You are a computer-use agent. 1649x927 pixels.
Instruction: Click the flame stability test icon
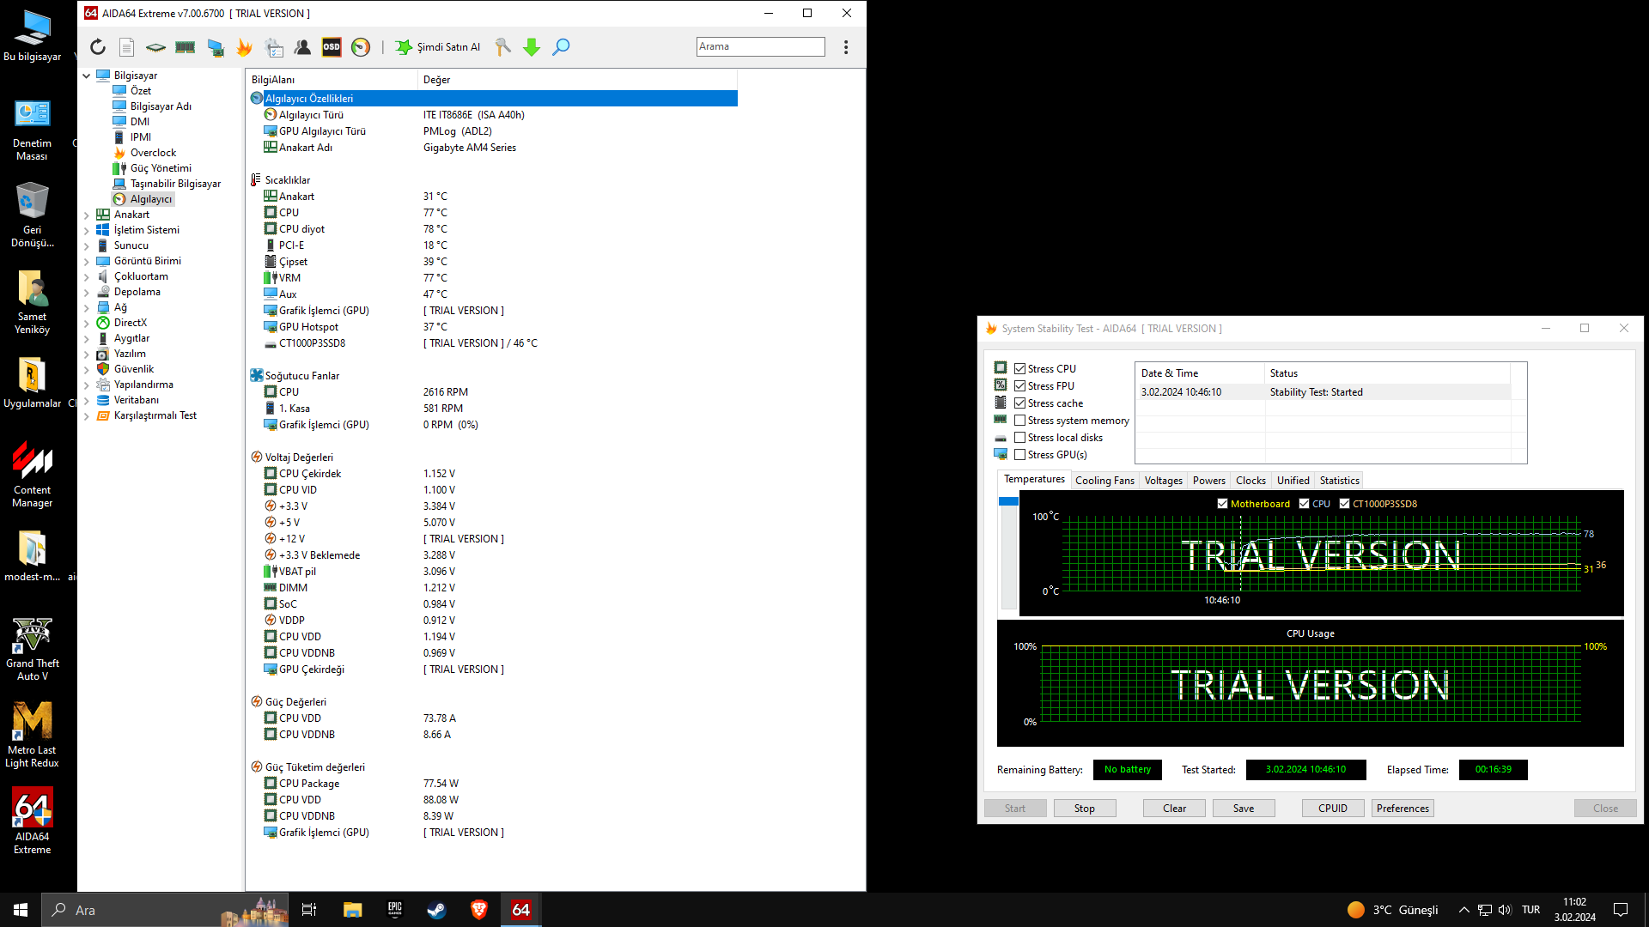click(x=245, y=47)
